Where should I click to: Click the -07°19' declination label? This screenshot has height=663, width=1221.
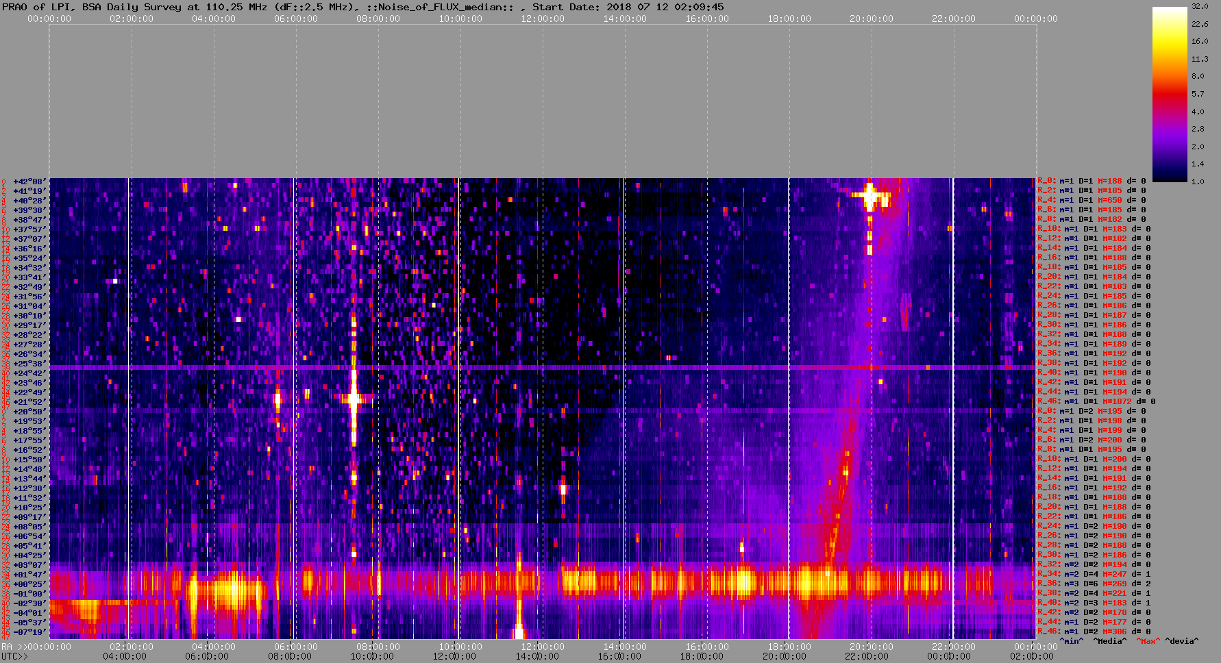pyautogui.click(x=29, y=632)
